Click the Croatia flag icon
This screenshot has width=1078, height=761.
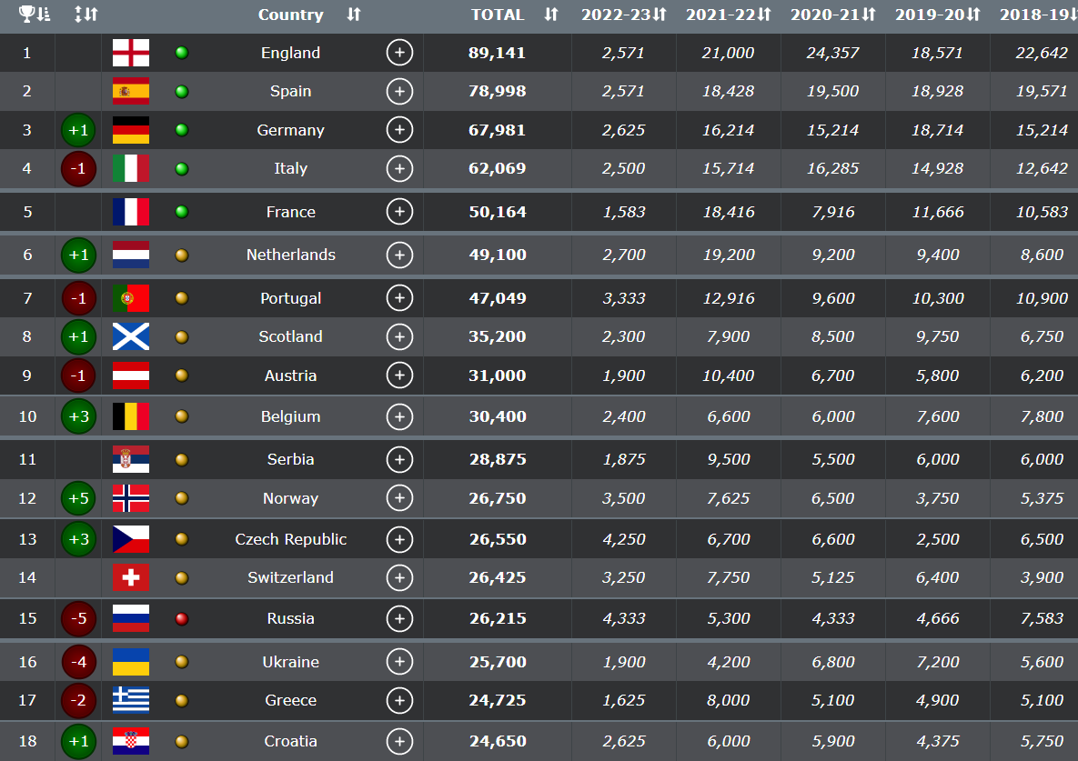point(130,741)
